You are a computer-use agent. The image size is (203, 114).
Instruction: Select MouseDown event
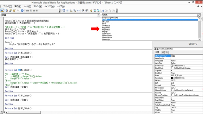(x=150, y=35)
